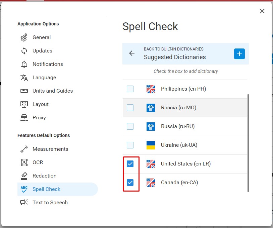Viewport: 273px width, 228px height.
Task: Click the Text to Speech megaphone icon
Action: (x=24, y=202)
